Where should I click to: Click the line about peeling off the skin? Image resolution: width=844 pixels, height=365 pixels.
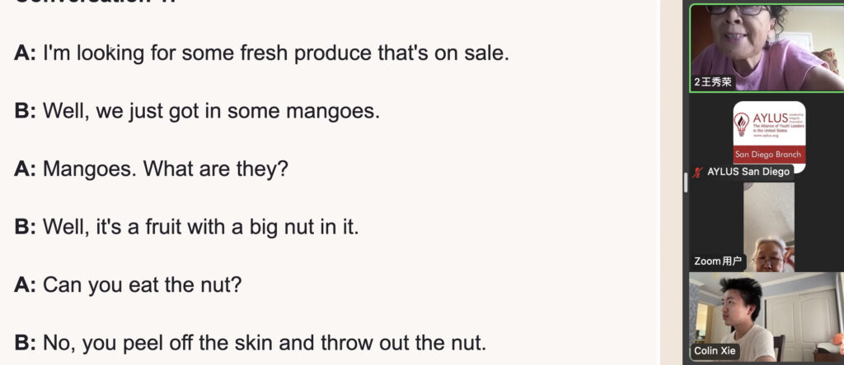coord(250,343)
